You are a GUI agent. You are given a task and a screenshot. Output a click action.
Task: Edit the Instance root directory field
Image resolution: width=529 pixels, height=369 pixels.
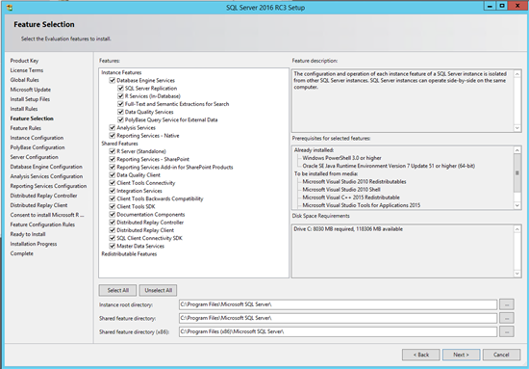pyautogui.click(x=338, y=304)
